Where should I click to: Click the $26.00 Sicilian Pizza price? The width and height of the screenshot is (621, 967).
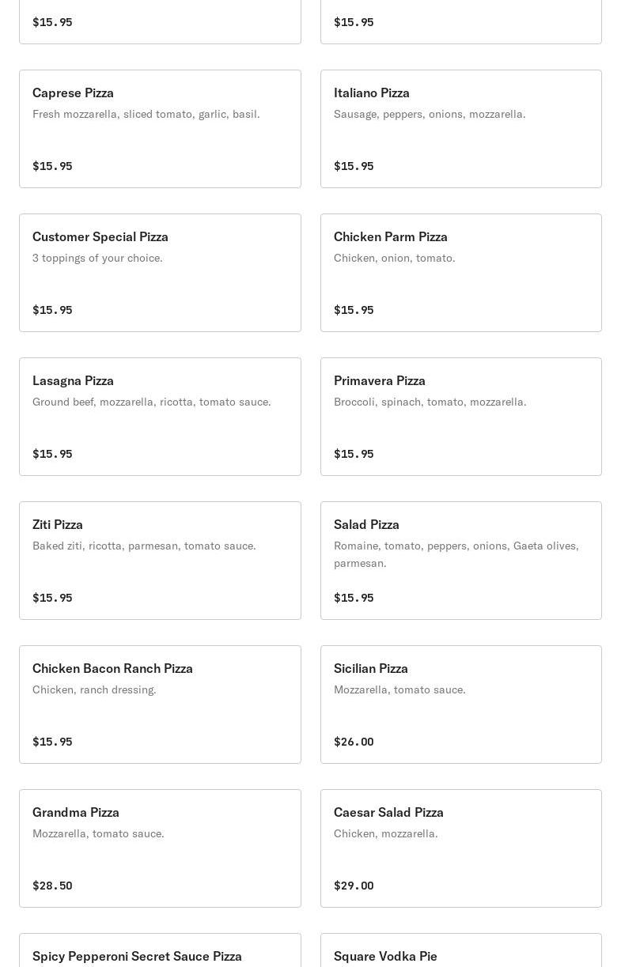click(x=354, y=742)
